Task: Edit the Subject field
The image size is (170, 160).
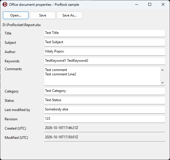Action: [105, 43]
